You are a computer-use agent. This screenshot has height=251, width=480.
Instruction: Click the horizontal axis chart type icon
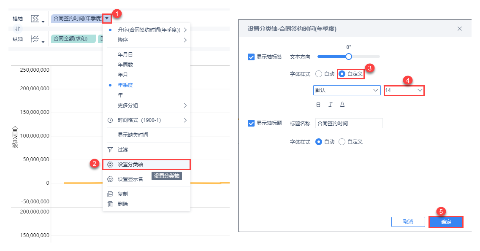coord(35,19)
